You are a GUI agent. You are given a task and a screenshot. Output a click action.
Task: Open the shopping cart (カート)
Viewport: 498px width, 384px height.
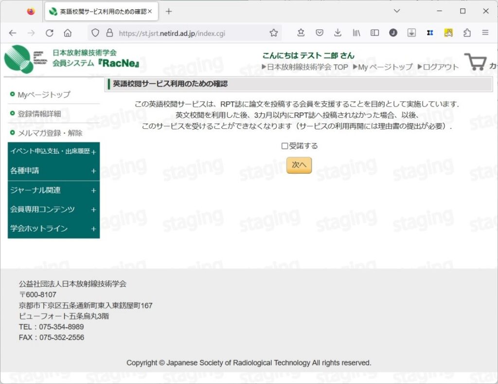(x=475, y=61)
